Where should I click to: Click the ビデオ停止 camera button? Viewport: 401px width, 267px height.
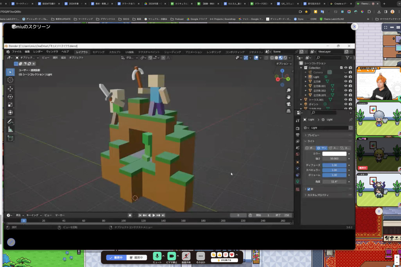point(171,256)
